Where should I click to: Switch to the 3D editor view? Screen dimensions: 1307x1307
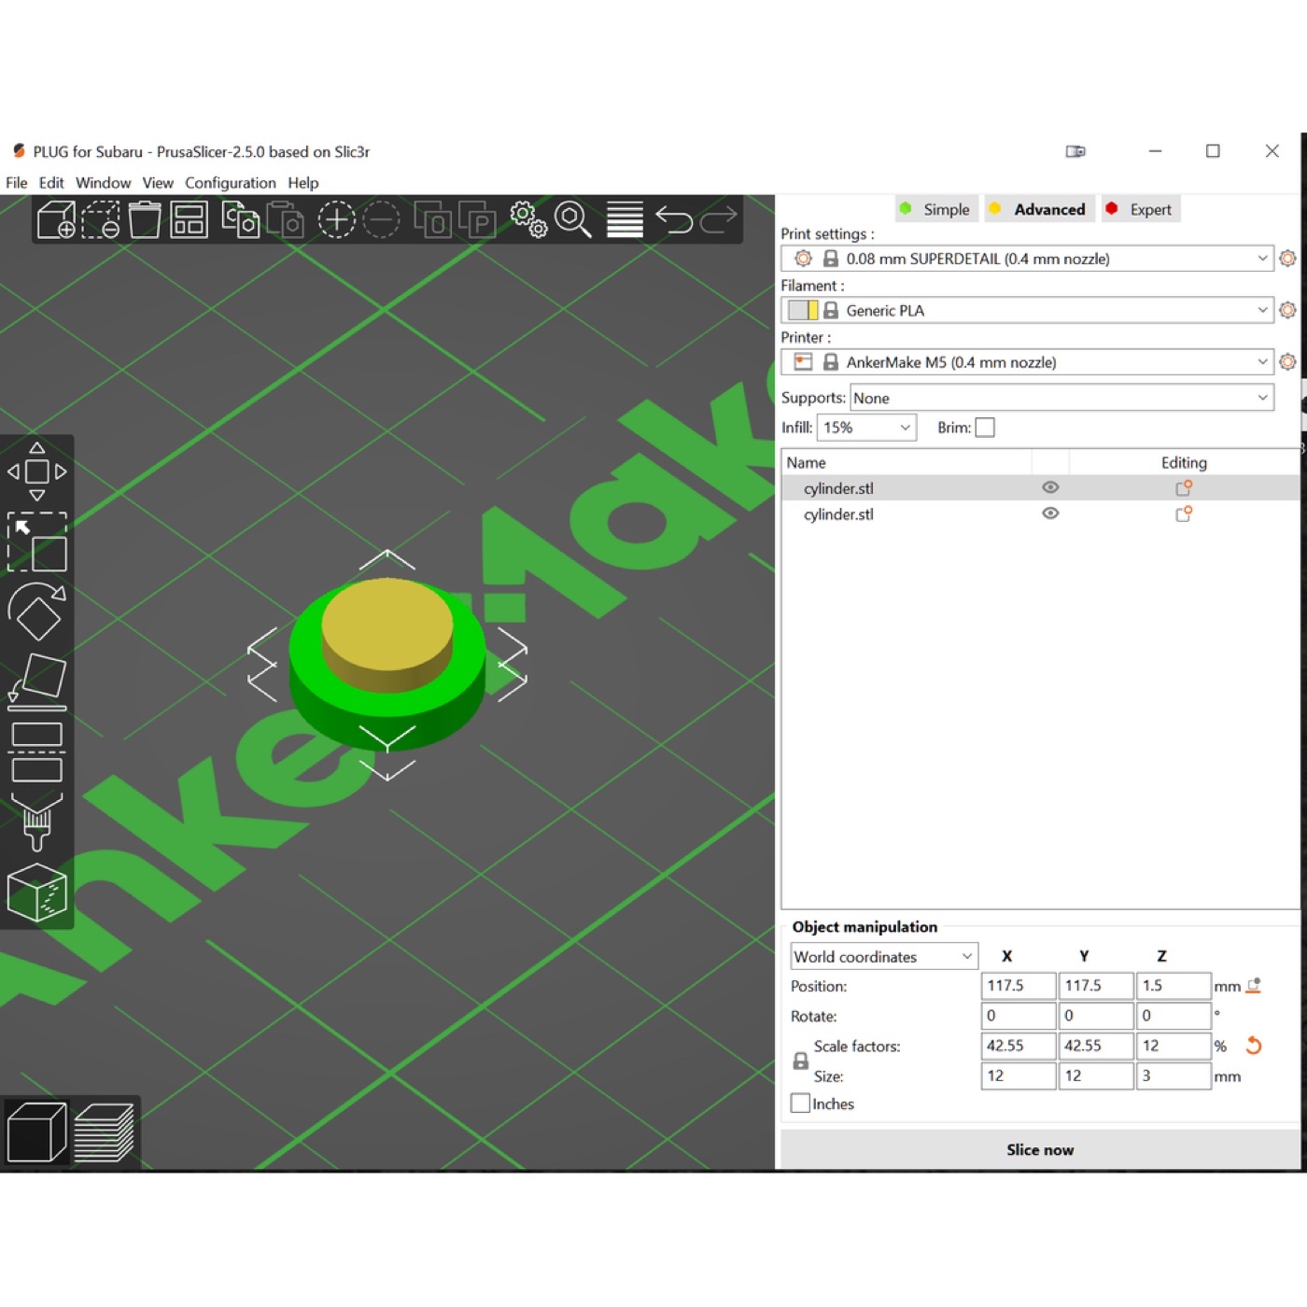point(36,1132)
